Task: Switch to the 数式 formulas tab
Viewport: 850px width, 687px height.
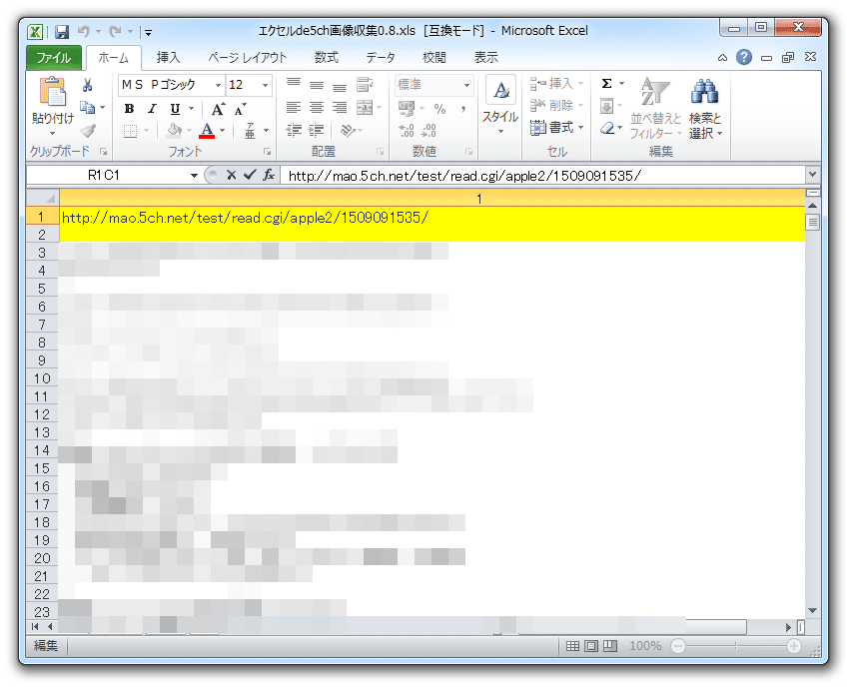Action: click(x=327, y=58)
